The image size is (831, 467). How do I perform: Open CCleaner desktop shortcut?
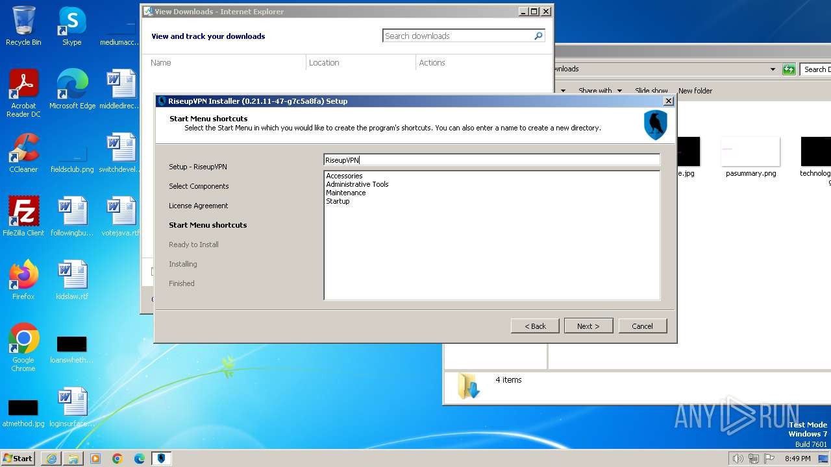(x=23, y=153)
